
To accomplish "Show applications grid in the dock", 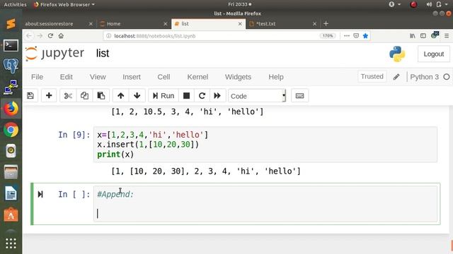I will click(11, 243).
